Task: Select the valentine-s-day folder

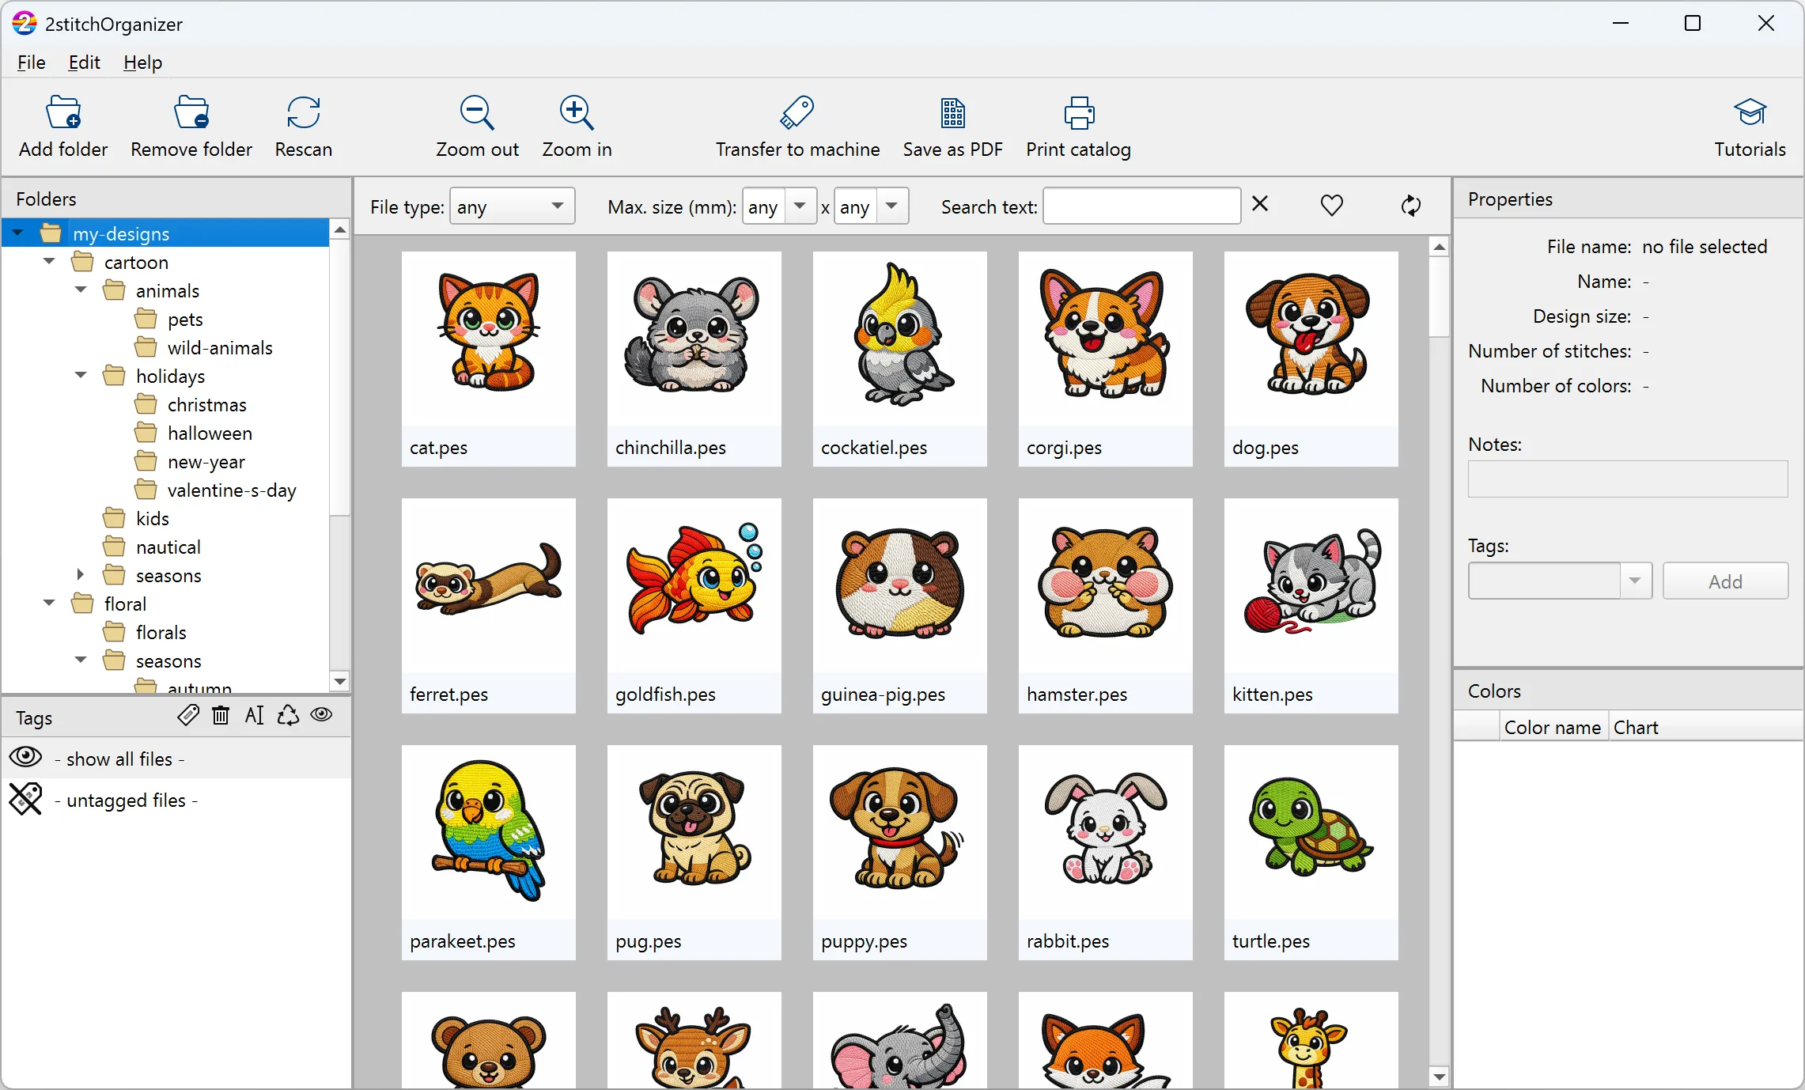Action: click(232, 490)
